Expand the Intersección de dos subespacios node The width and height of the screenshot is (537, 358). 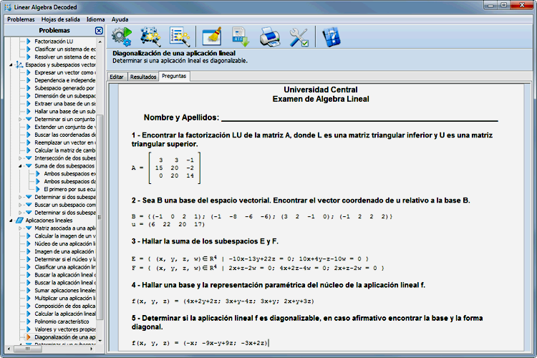point(20,158)
